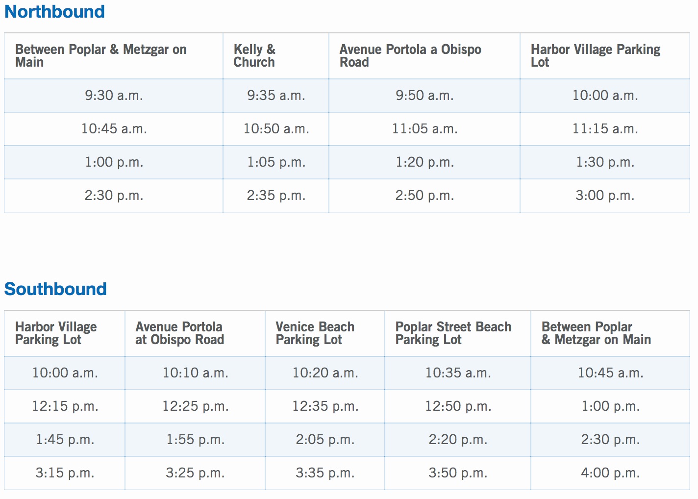Select the 9:30 a.m. northbound departure cell
Image resolution: width=698 pixels, height=499 pixels.
(x=114, y=96)
